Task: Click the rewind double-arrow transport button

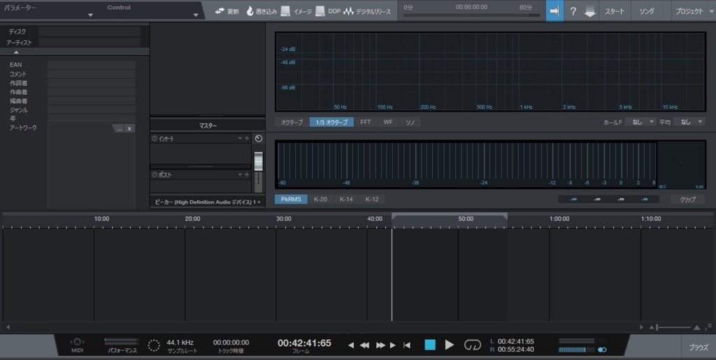Action: coord(364,345)
